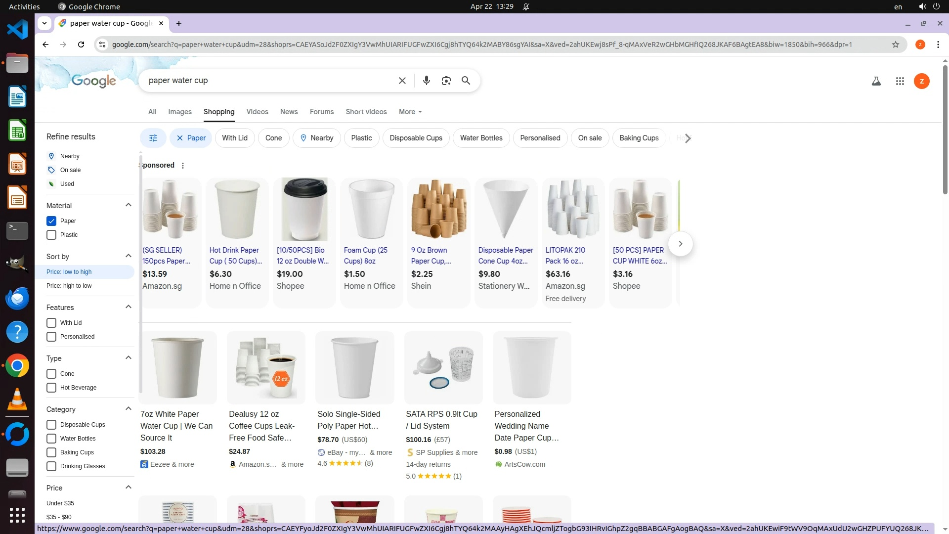Open the More search tabs dropdown
Viewport: 949px width, 534px height.
coord(410,112)
